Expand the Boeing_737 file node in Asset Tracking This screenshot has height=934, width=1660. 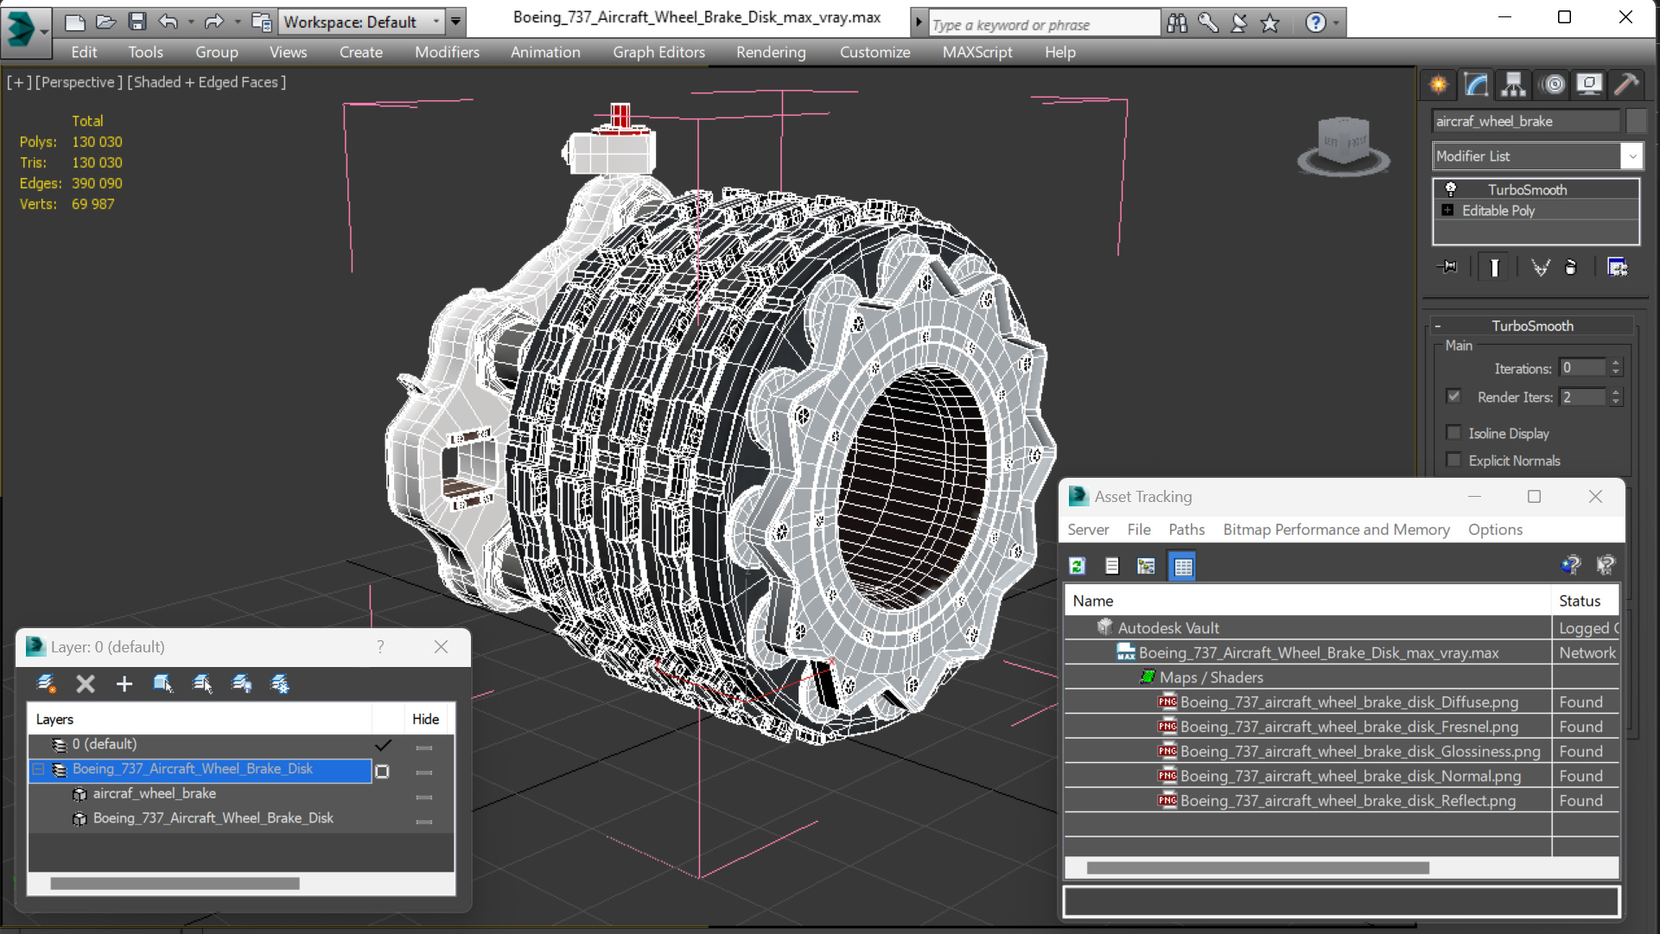coord(1104,652)
